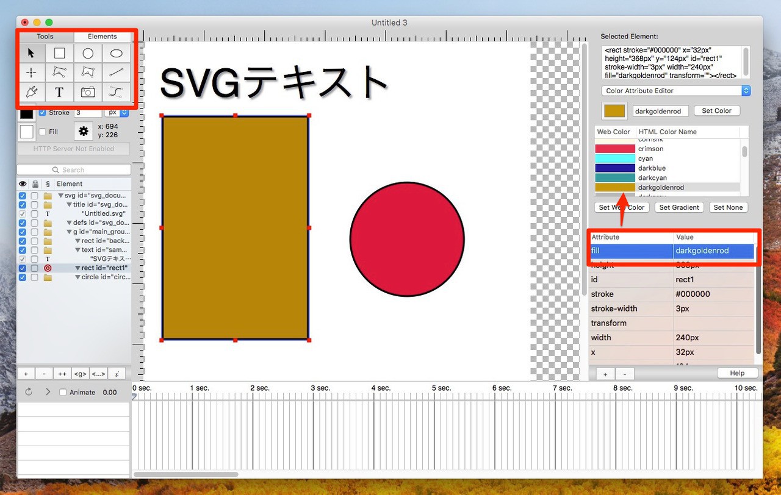This screenshot has width=781, height=495.
Task: Click the padlock lock column header
Action: pos(35,183)
